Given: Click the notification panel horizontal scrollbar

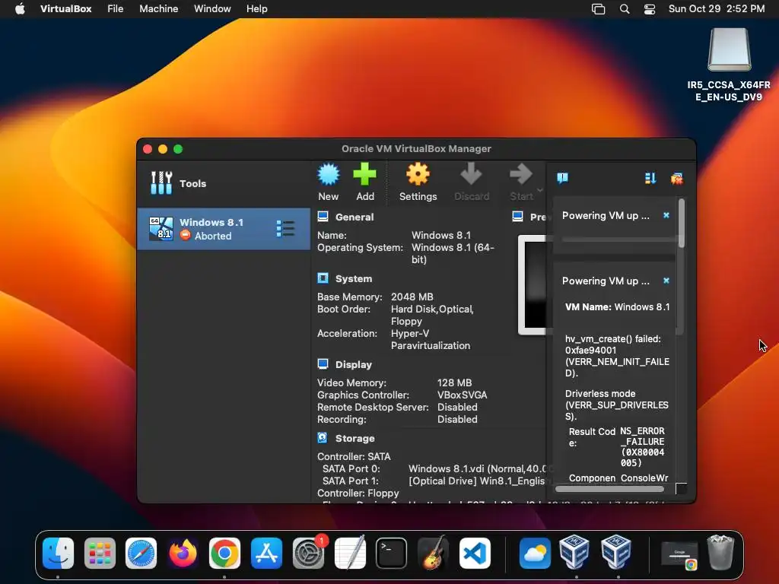Looking at the screenshot, I should point(609,489).
